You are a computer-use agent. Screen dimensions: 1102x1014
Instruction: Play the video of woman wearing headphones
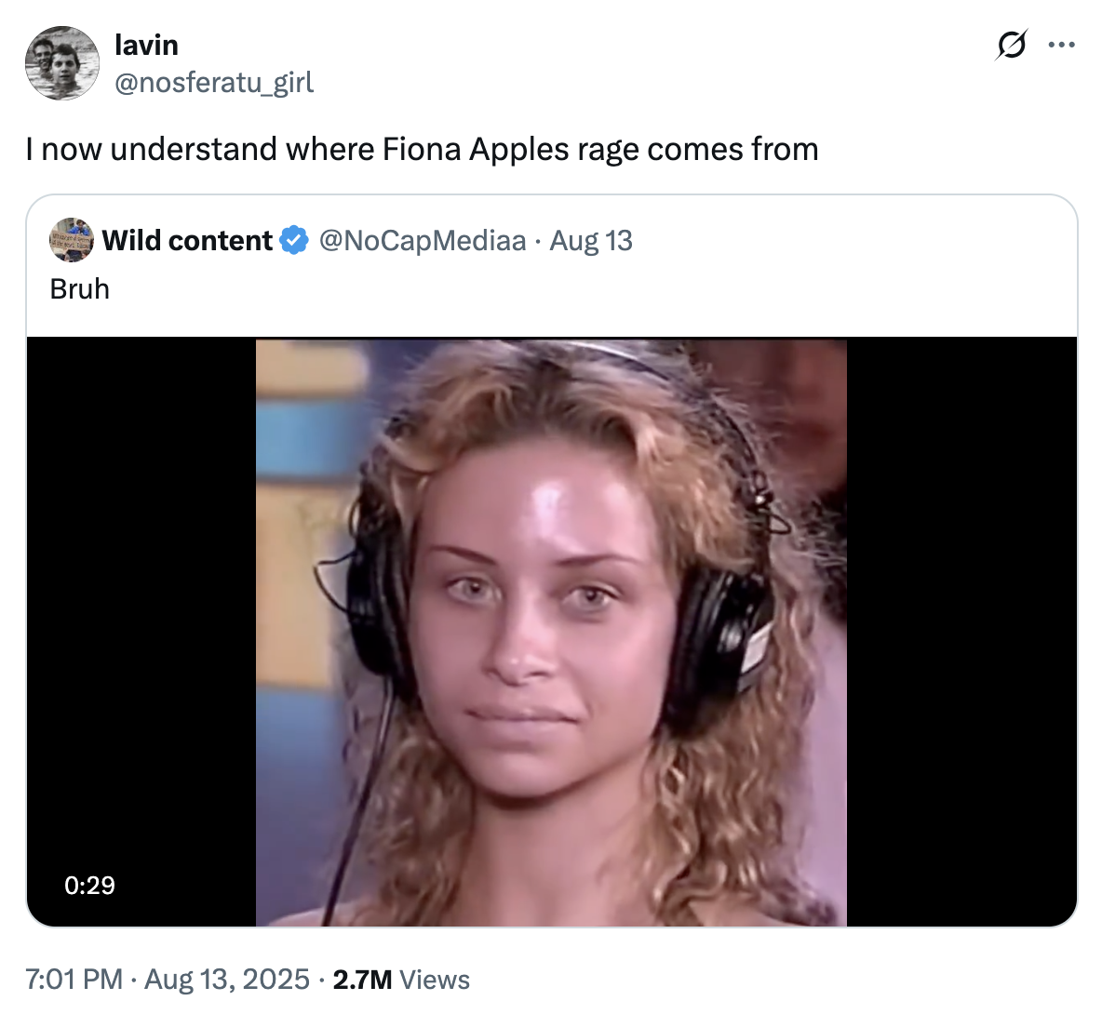551,632
